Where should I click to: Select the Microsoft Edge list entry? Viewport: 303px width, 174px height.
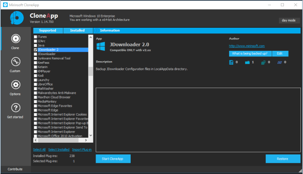coord(48,110)
